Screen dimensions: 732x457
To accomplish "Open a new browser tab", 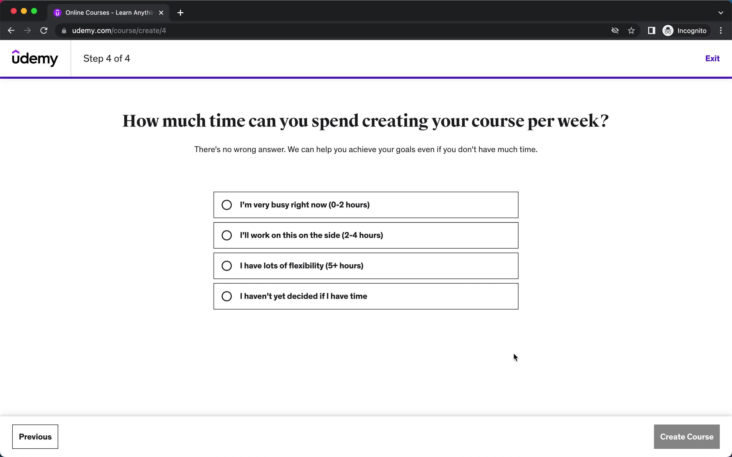I will [x=180, y=13].
